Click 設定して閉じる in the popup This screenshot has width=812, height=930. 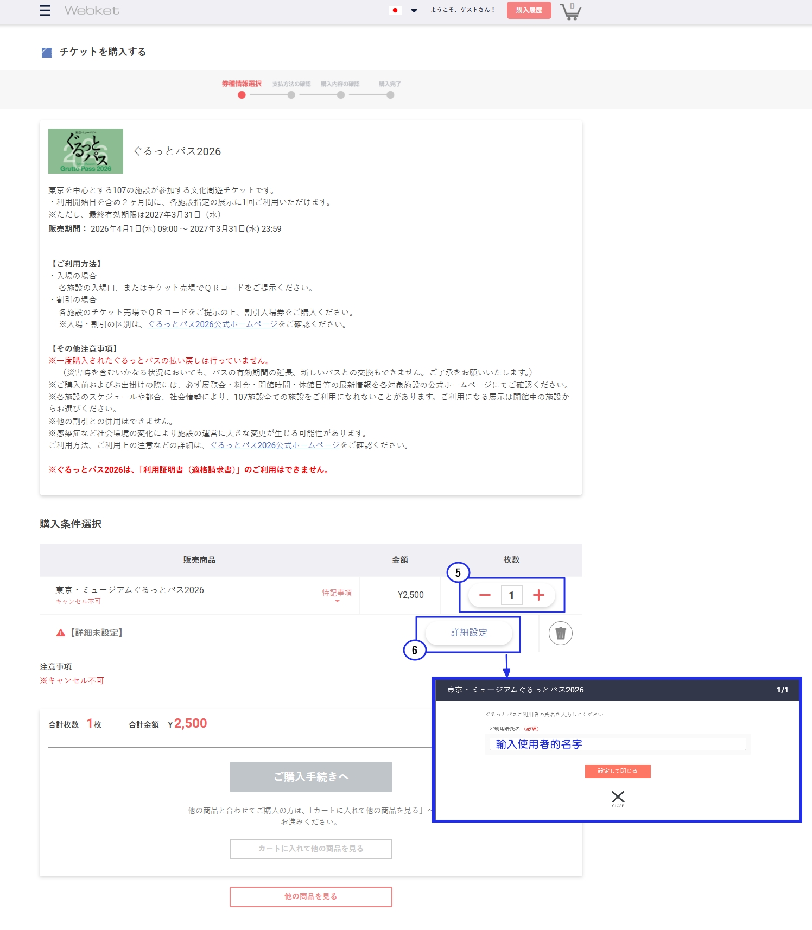[x=618, y=771]
